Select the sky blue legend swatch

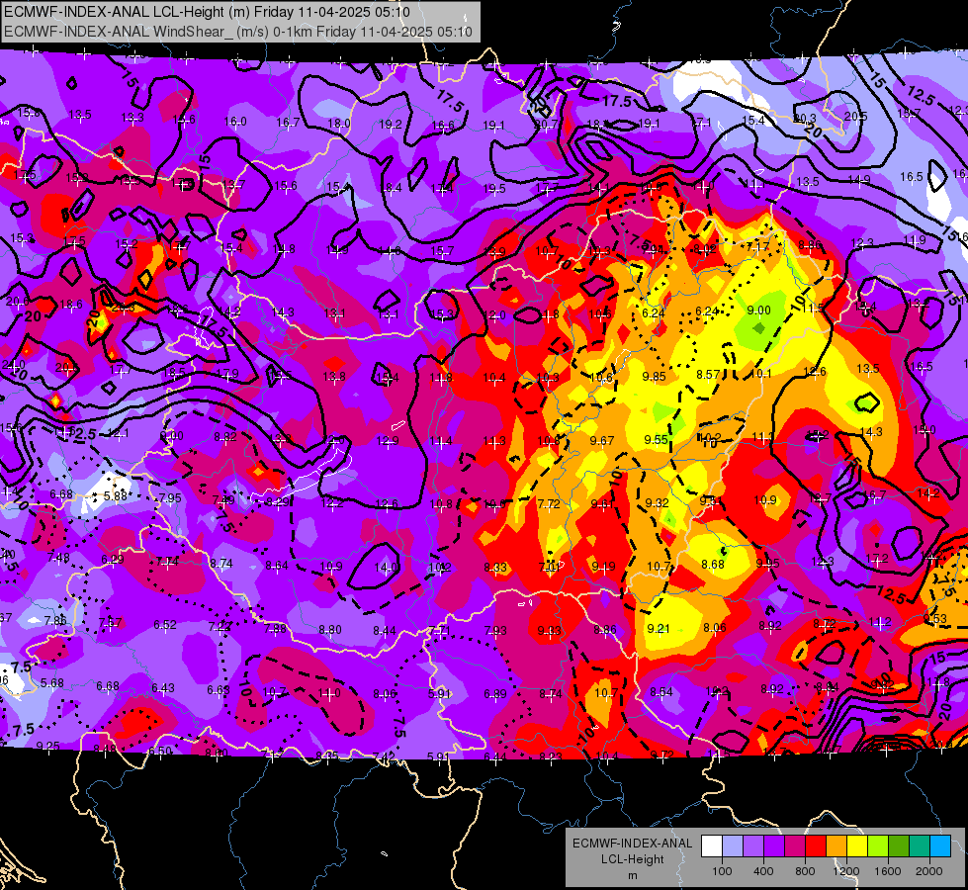pyautogui.click(x=940, y=846)
